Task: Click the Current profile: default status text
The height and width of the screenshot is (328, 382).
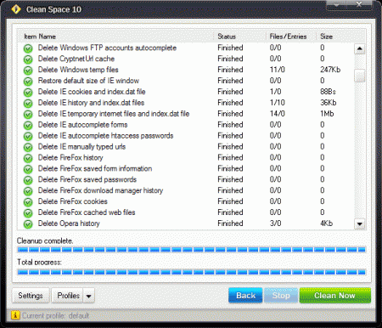Action: coord(55,315)
